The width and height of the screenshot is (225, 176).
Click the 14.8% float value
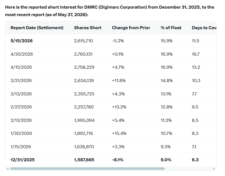(x=167, y=80)
